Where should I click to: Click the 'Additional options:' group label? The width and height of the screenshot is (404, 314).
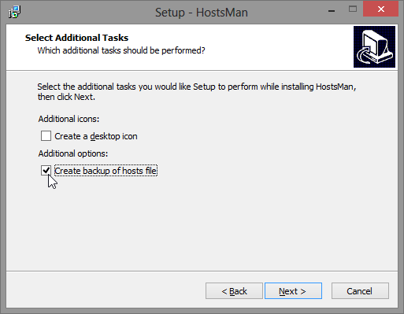click(x=73, y=153)
